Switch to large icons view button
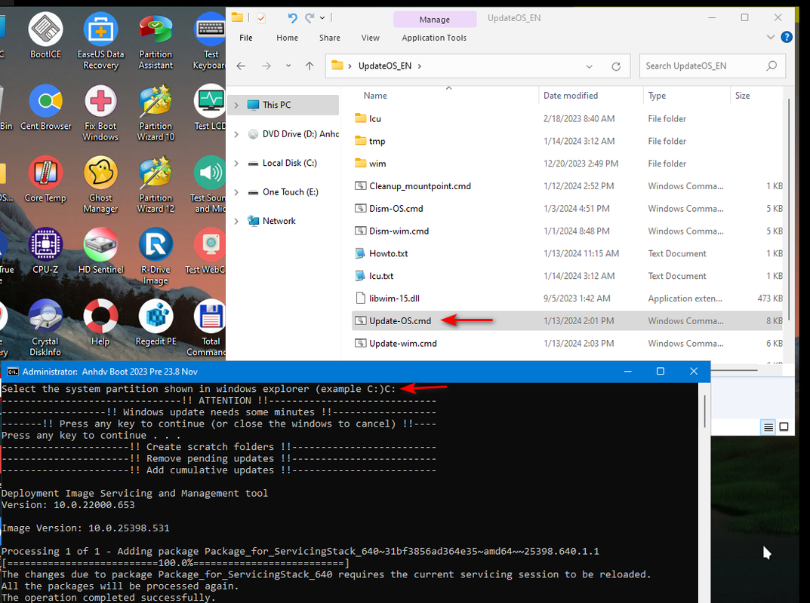 pos(784,427)
